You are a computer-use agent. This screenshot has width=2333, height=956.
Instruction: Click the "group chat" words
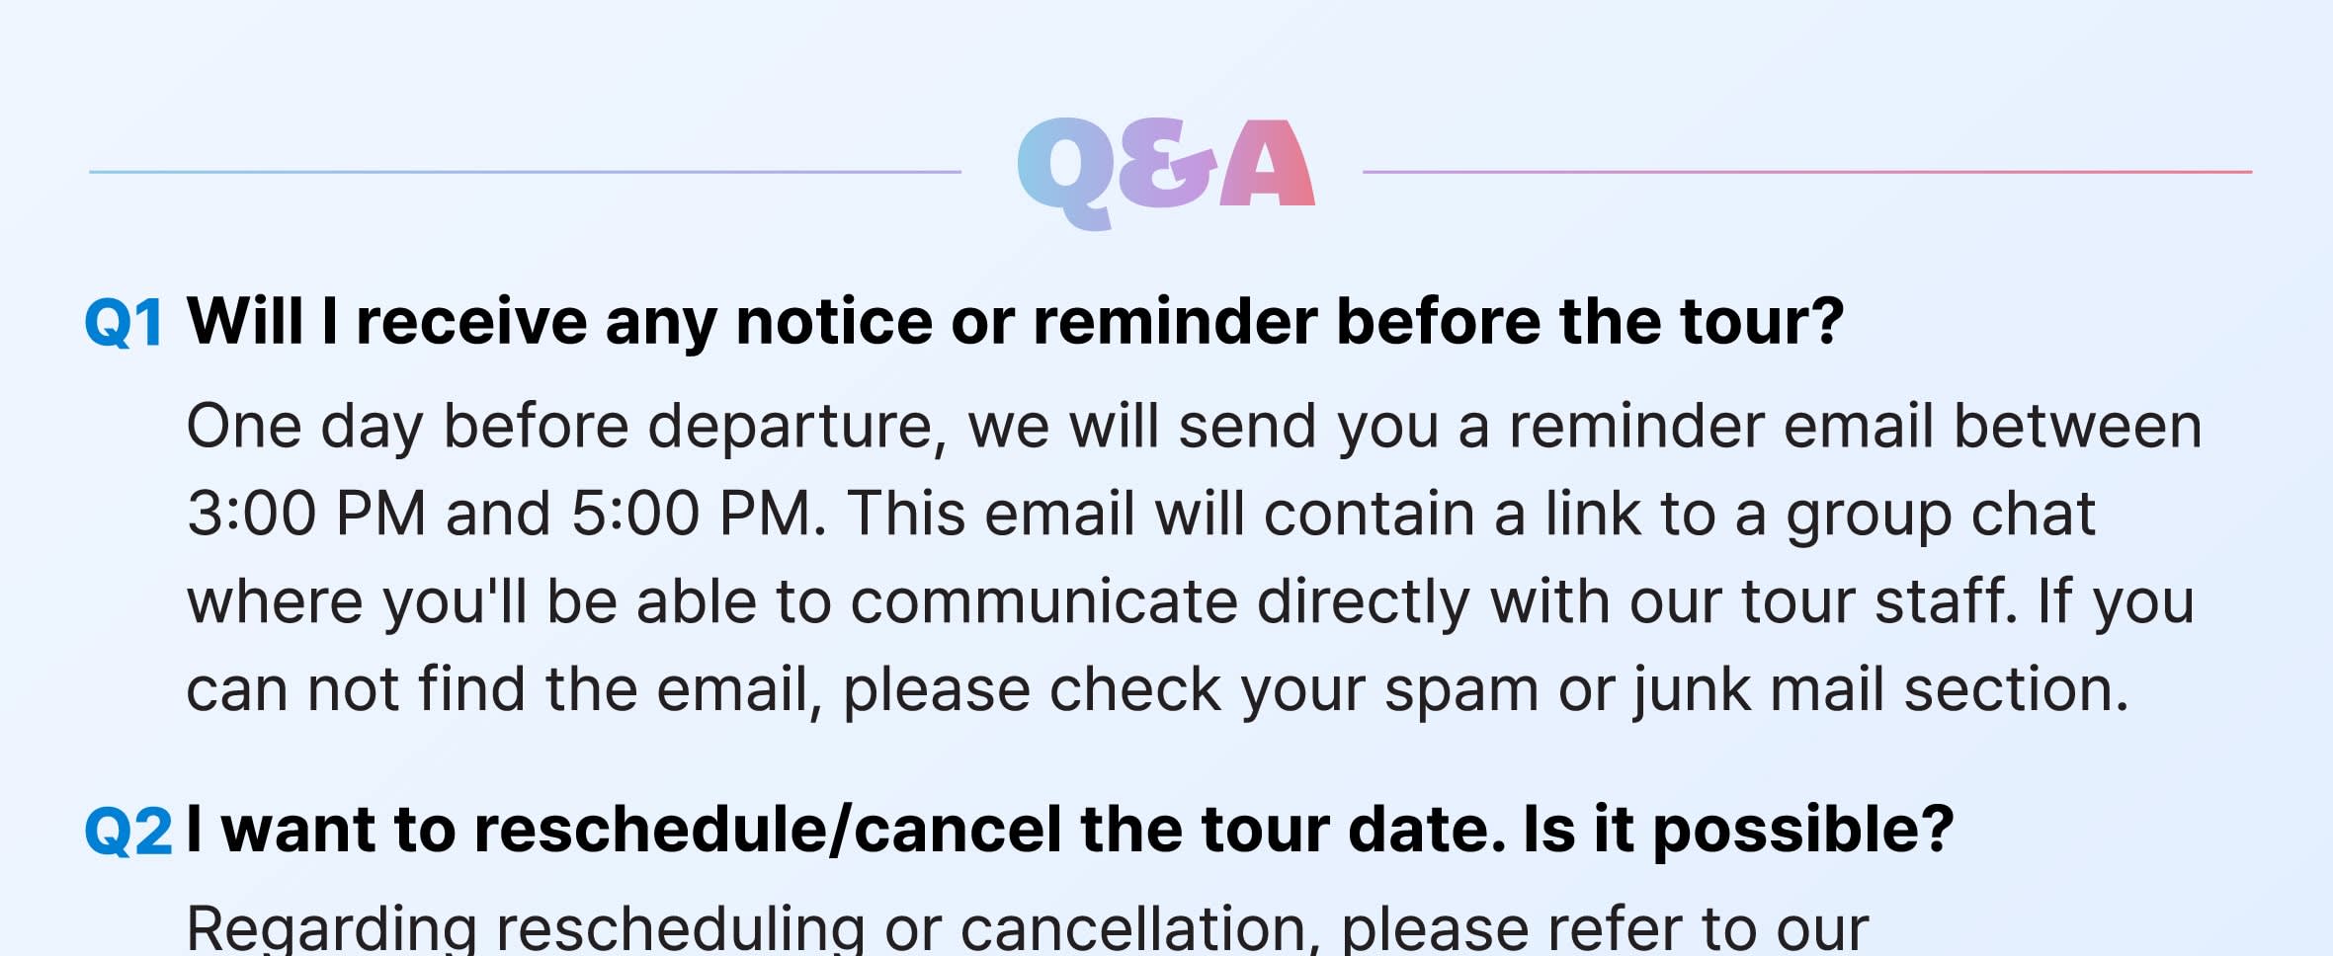[x=1940, y=514]
